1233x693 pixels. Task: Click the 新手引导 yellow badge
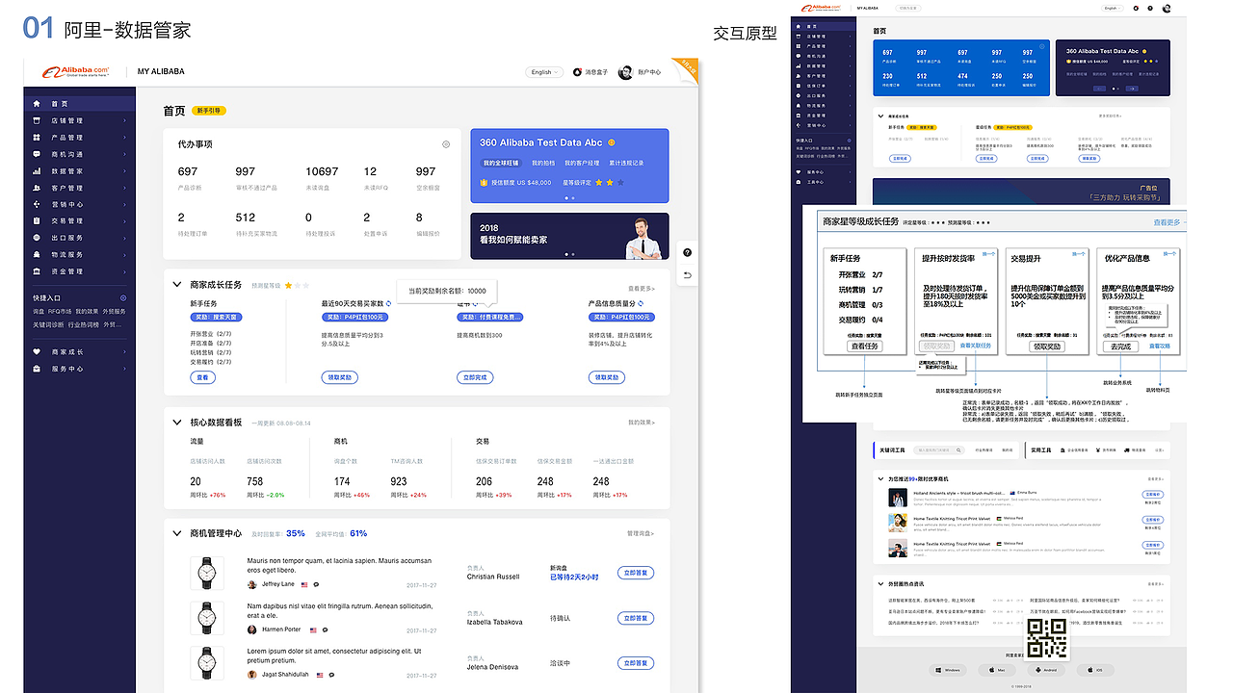[x=208, y=111]
